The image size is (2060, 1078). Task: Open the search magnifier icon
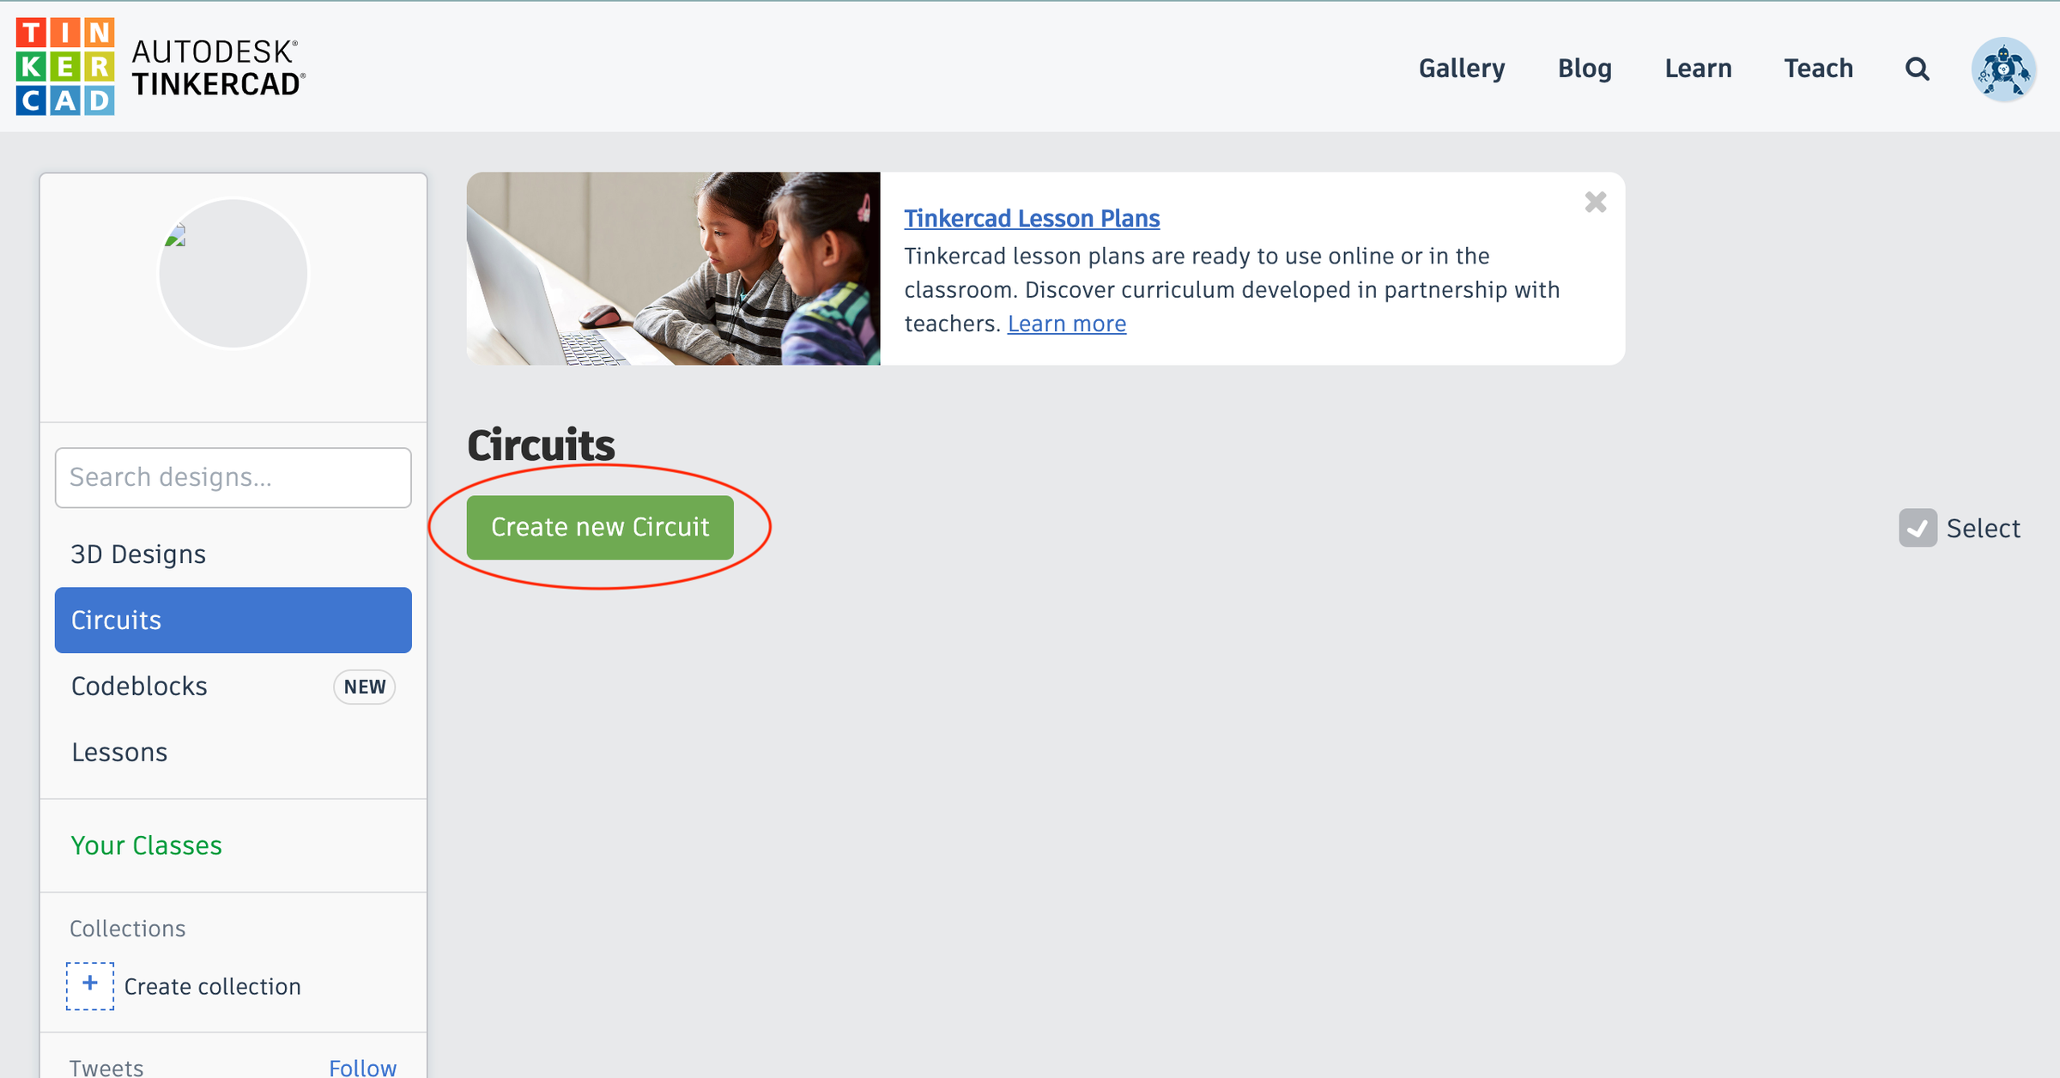click(x=1917, y=69)
